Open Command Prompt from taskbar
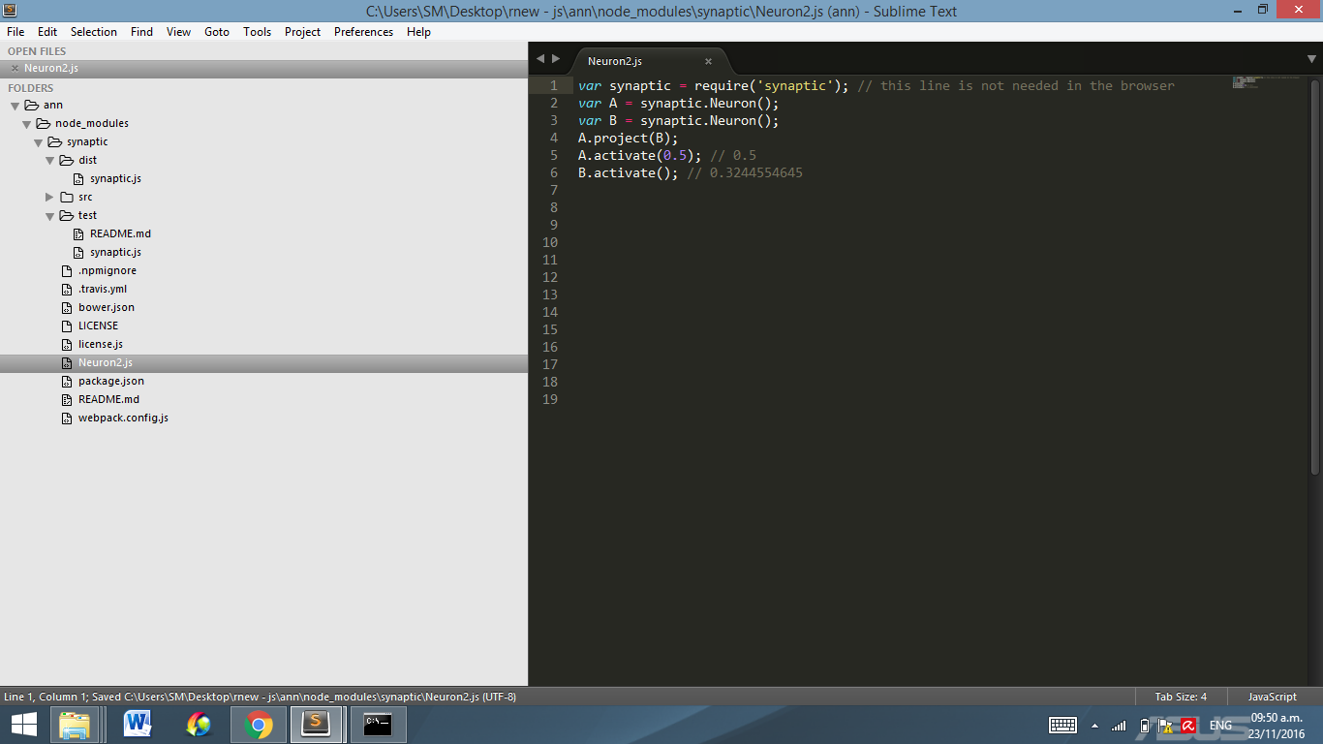 [x=378, y=725]
